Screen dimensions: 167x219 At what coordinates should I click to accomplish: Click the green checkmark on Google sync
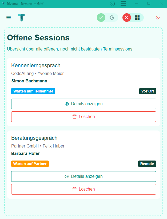(101, 18)
